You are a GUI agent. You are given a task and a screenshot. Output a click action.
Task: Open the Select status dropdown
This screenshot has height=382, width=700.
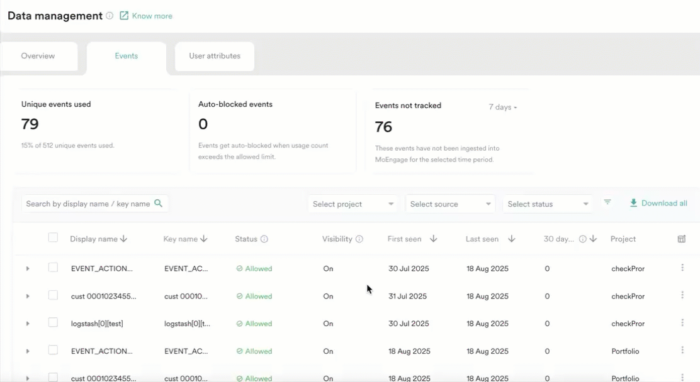coord(548,204)
